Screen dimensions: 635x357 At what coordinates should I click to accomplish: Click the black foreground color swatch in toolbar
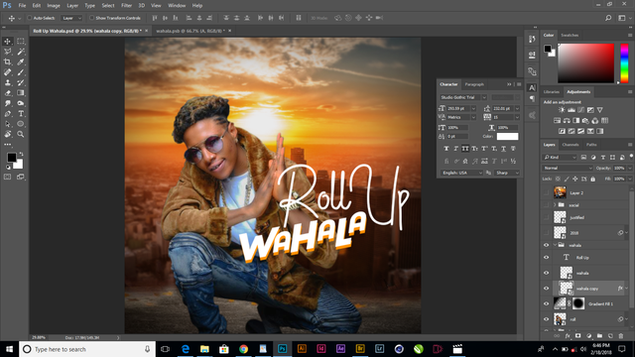click(11, 157)
